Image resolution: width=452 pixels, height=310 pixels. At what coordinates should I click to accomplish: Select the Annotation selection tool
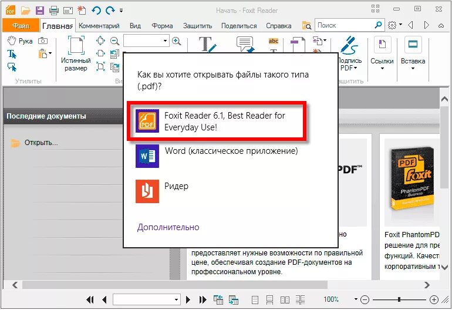coord(12,67)
